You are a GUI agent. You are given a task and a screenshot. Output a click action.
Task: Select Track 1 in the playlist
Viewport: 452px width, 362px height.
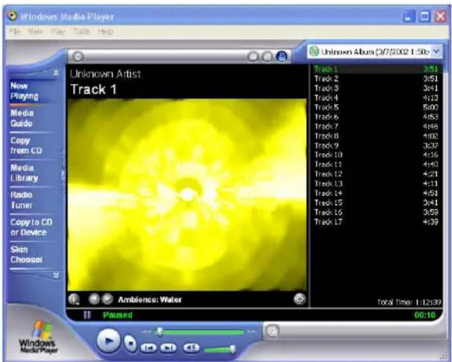376,69
